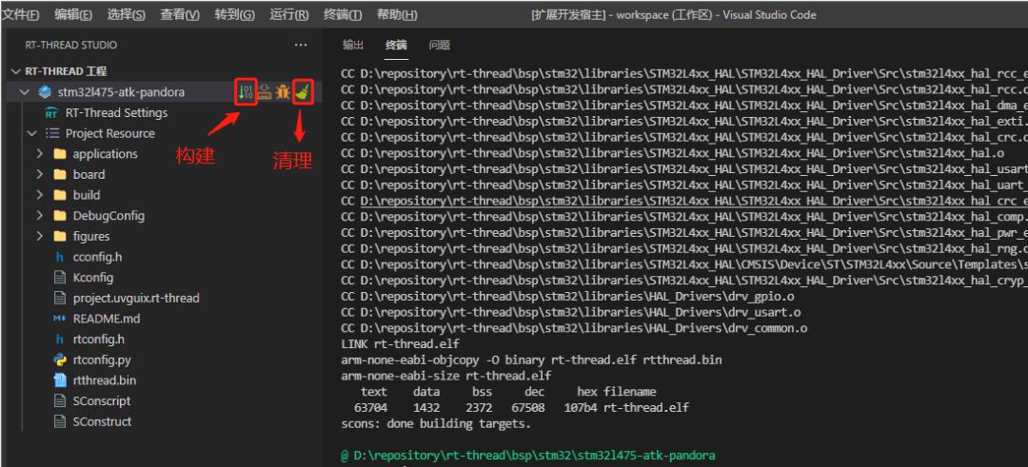Click the build folder icon

pyautogui.click(x=60, y=195)
